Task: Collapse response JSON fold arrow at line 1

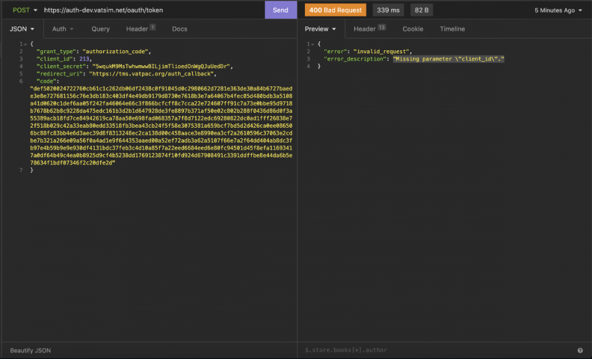Action: tap(313, 44)
